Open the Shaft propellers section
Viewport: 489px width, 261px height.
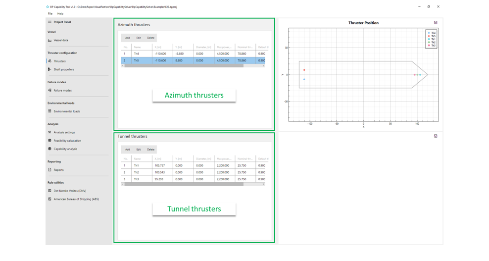click(64, 69)
